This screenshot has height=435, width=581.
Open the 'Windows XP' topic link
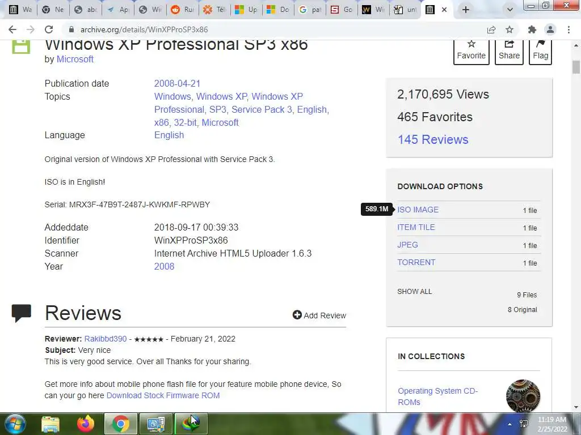[221, 96]
